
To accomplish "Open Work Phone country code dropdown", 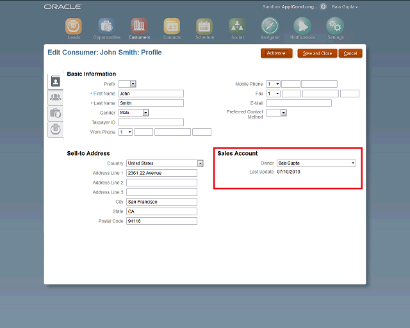I will point(126,132).
